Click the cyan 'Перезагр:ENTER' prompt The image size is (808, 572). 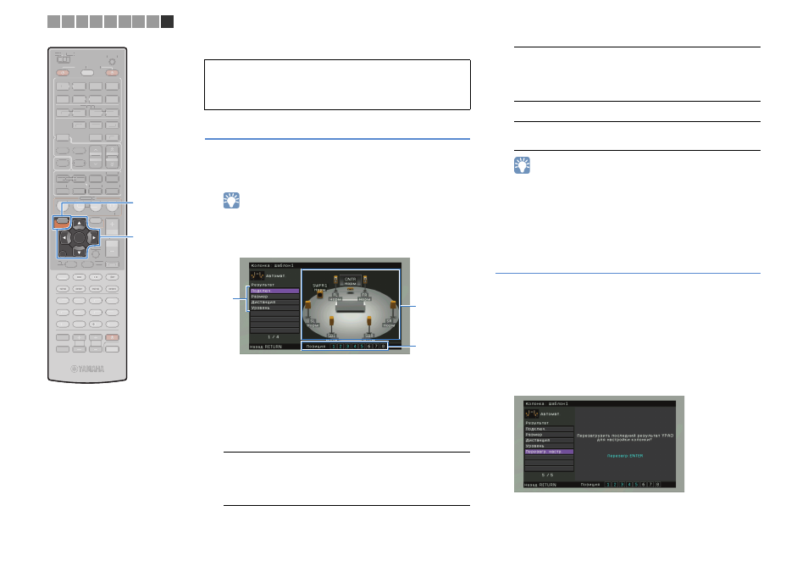click(x=625, y=456)
